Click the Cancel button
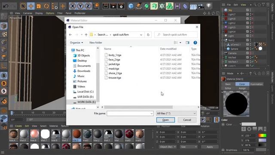Viewport: 275px width, 155px height. tap(187, 120)
